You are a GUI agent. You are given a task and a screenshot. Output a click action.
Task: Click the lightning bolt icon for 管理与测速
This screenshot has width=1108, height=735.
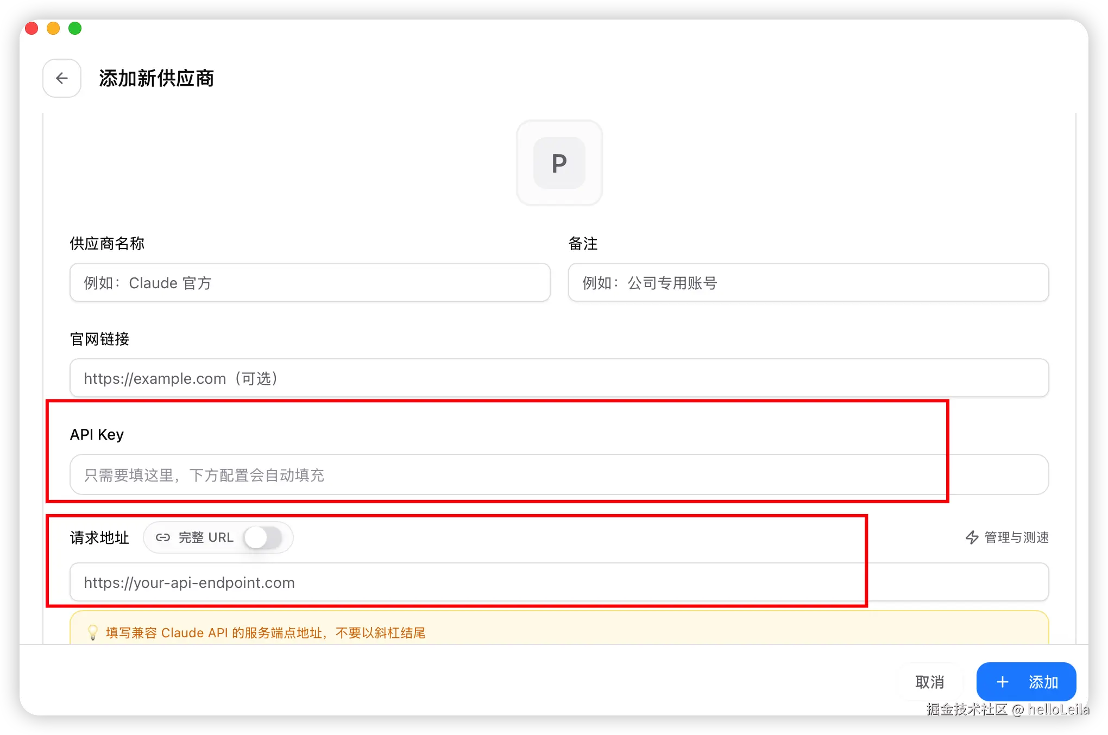(x=972, y=537)
